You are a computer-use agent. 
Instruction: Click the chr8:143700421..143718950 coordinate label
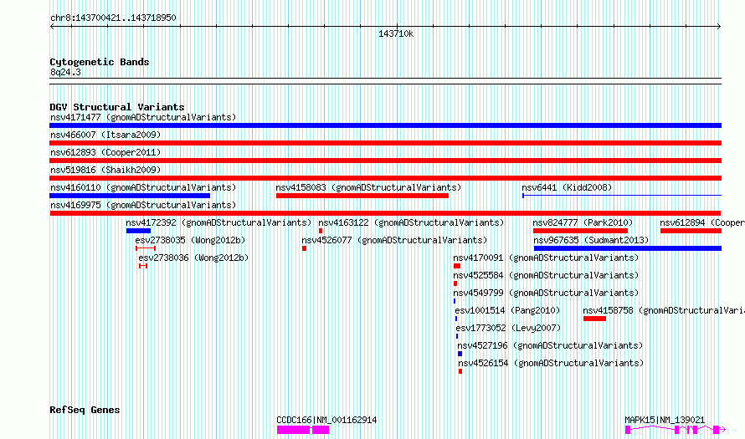click(113, 18)
